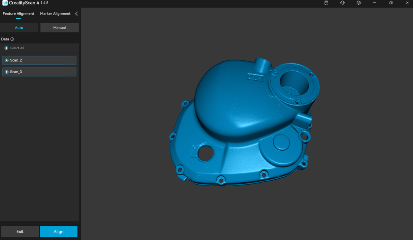Screen dimensions: 413x240
Task: Minimize the CrealityScan window
Action: coord(375,3)
